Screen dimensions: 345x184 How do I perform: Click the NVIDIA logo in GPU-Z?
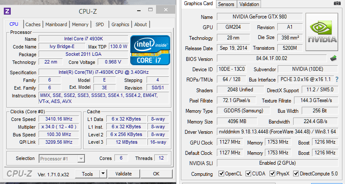pyautogui.click(x=322, y=32)
